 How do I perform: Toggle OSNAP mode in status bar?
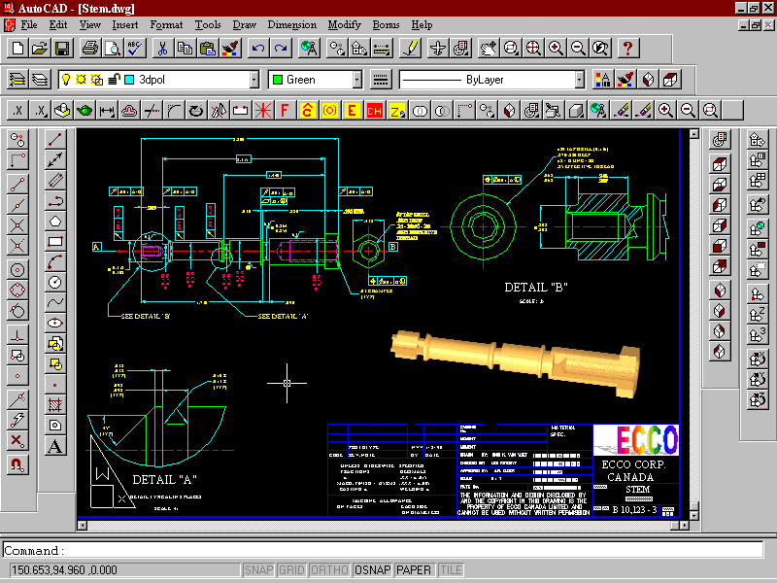(373, 570)
